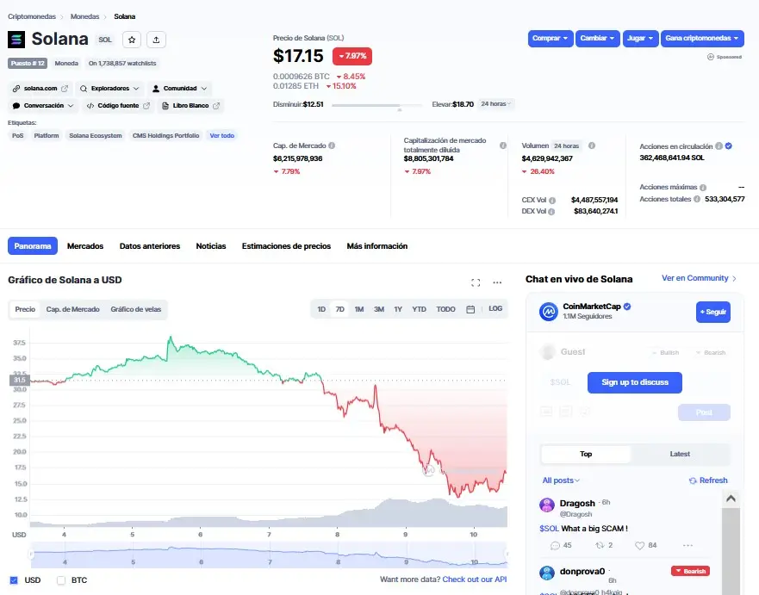Screen dimensions: 759x595
Task: Expand Exploradores dropdown
Action: pos(109,89)
